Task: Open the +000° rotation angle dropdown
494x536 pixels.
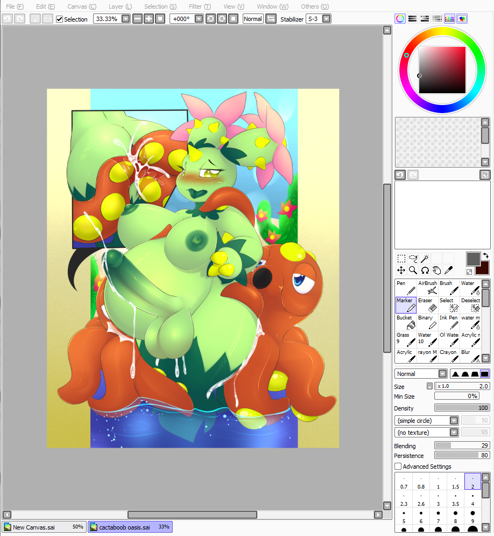Action: coord(199,19)
